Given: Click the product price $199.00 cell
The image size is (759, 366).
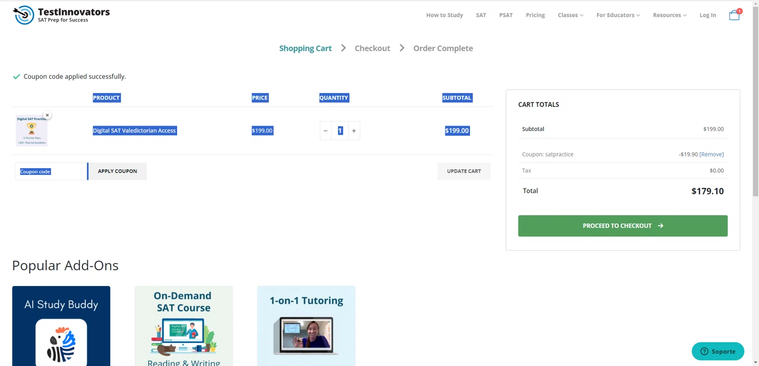Looking at the screenshot, I should click(262, 131).
